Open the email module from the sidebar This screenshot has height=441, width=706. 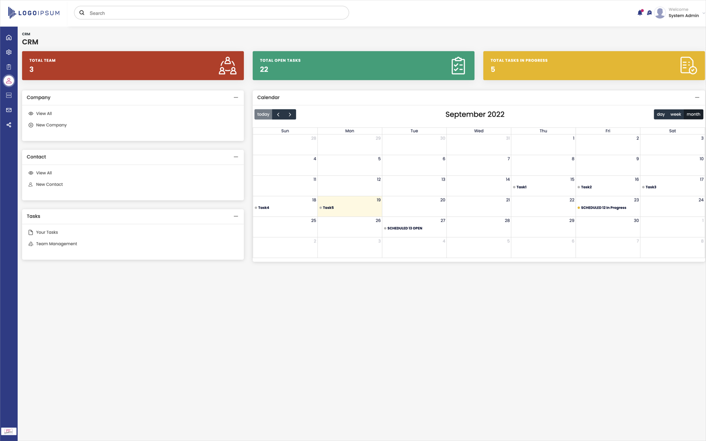coord(8,110)
